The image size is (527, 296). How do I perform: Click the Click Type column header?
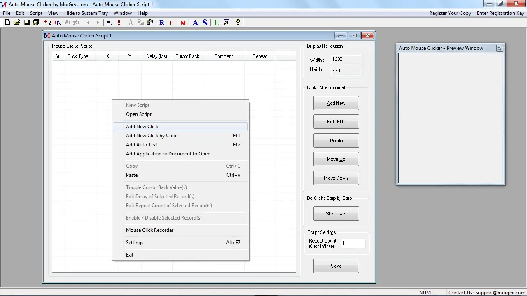[x=80, y=56]
